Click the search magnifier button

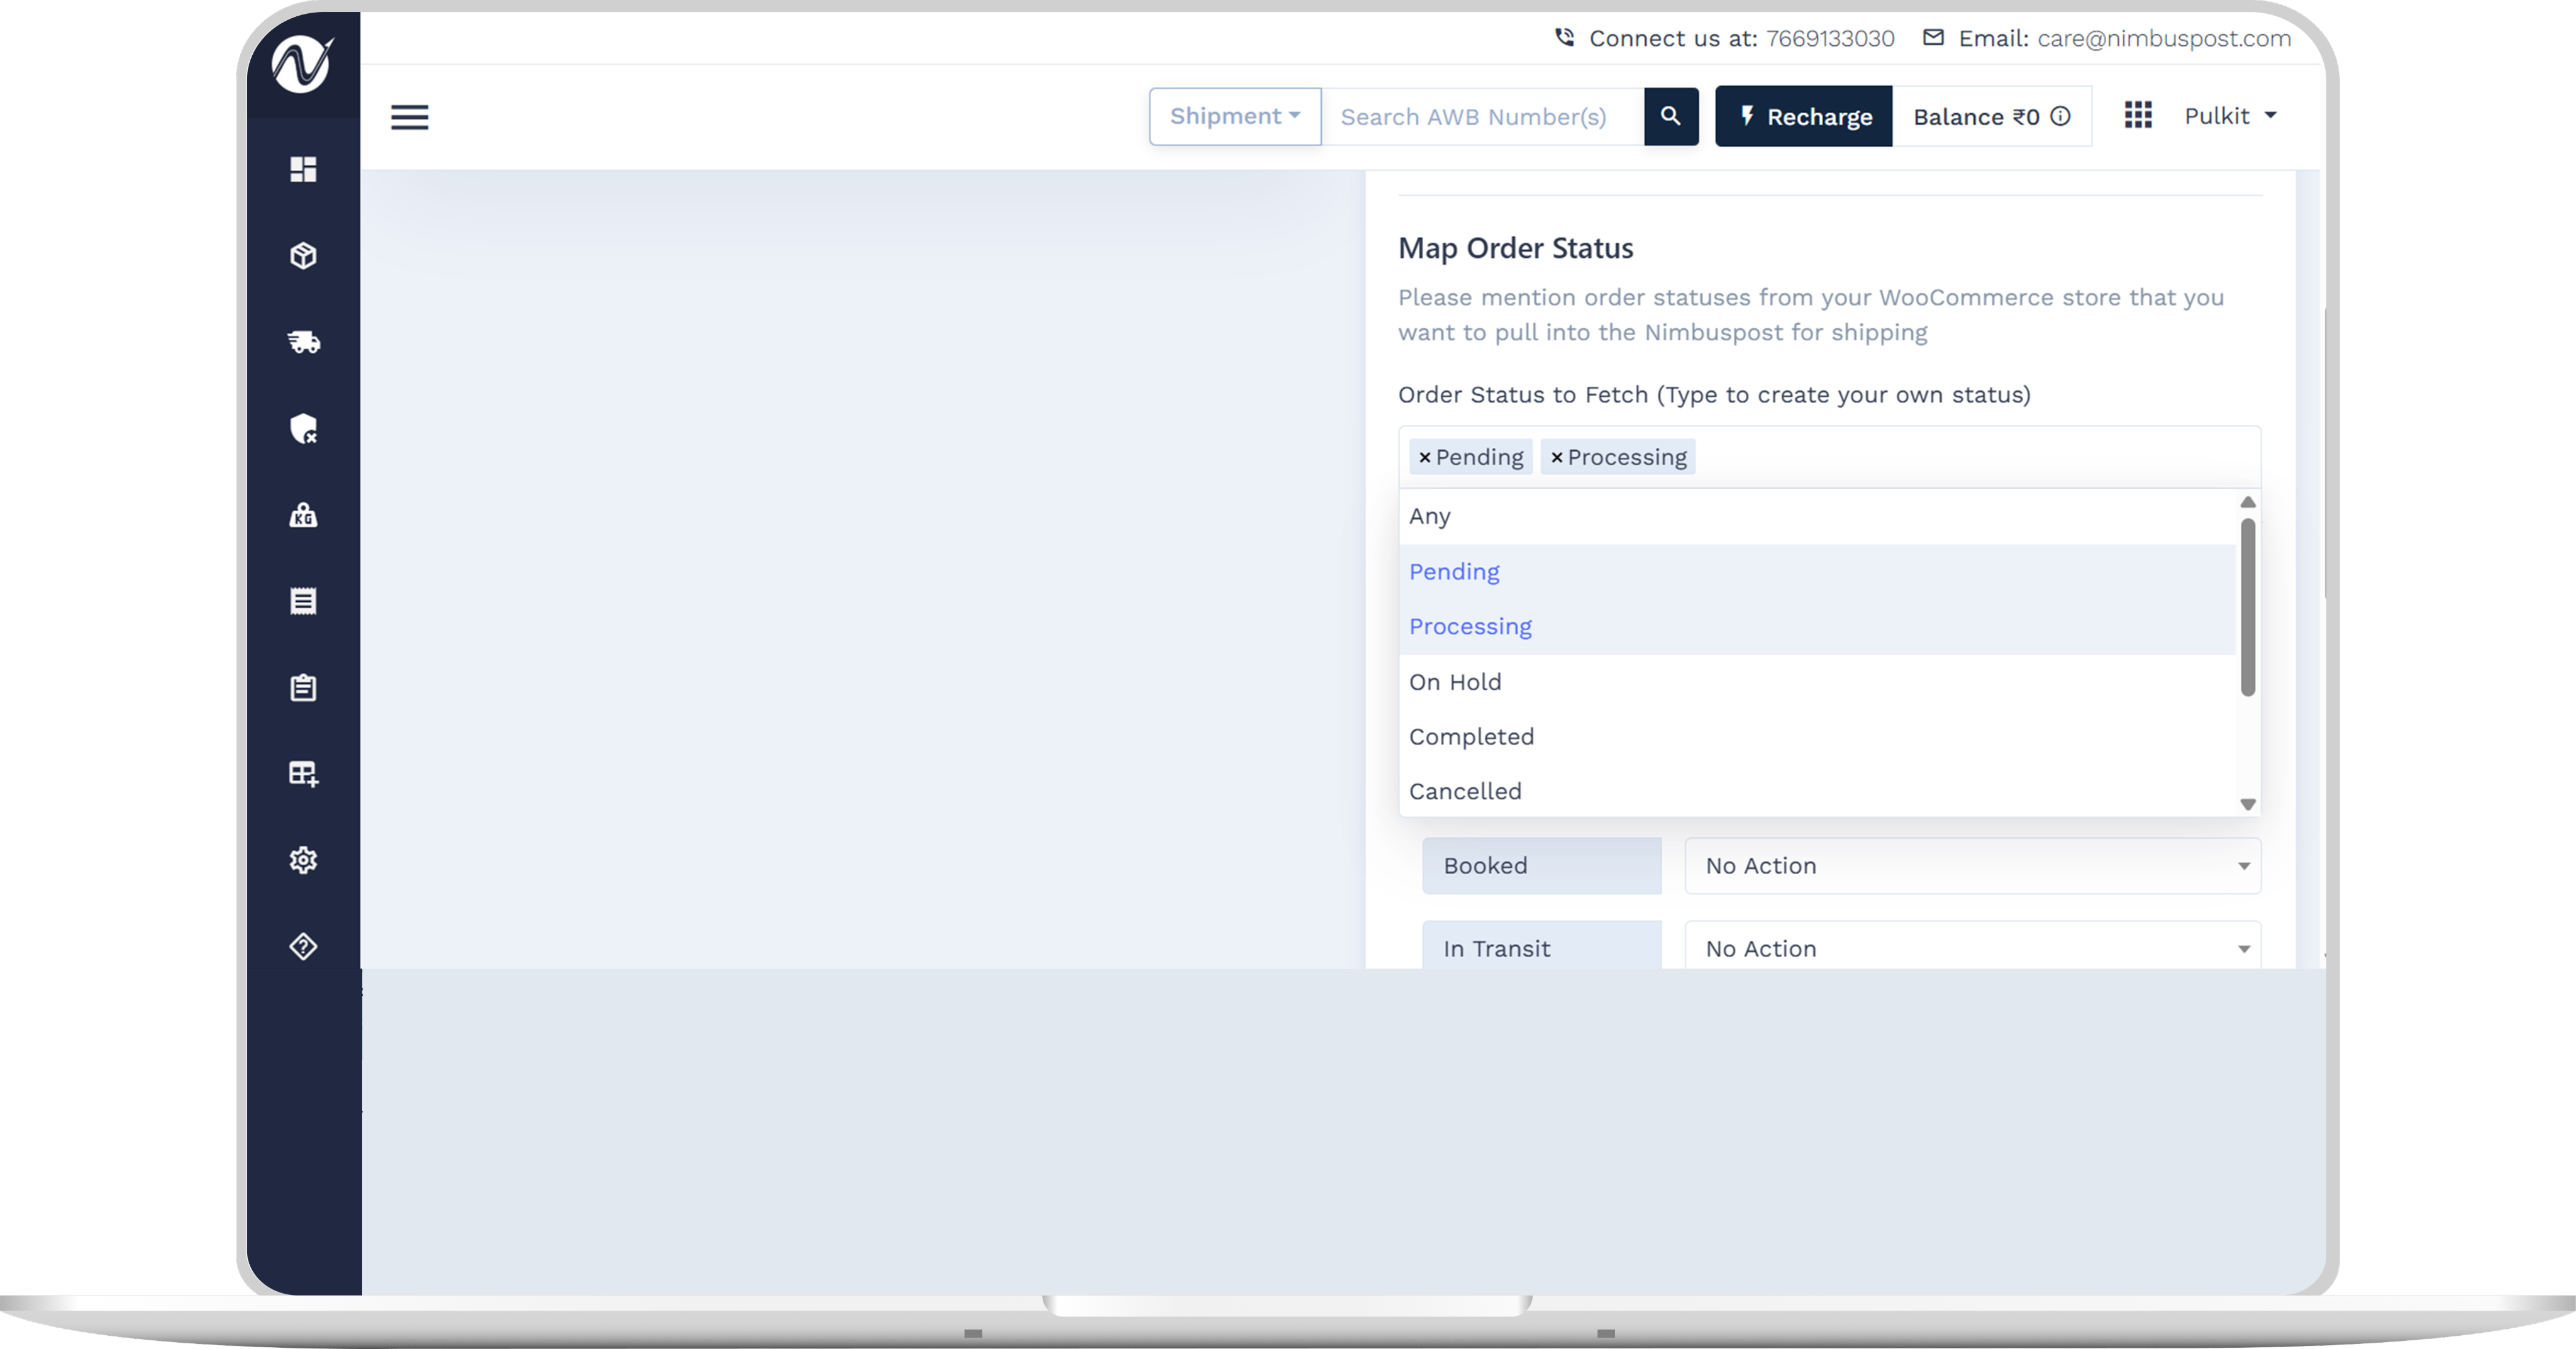[1670, 116]
